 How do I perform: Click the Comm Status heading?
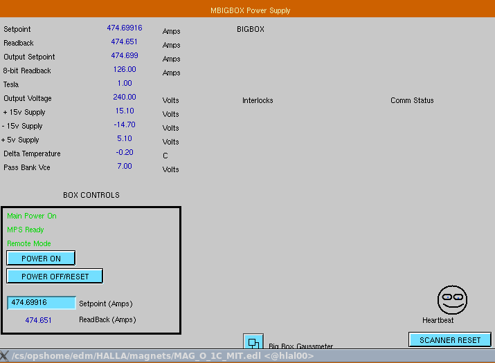pos(412,101)
